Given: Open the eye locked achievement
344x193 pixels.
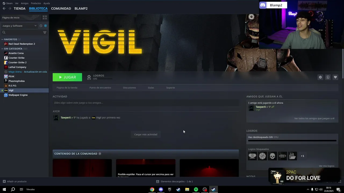Looking at the screenshot, I should click(282, 156).
